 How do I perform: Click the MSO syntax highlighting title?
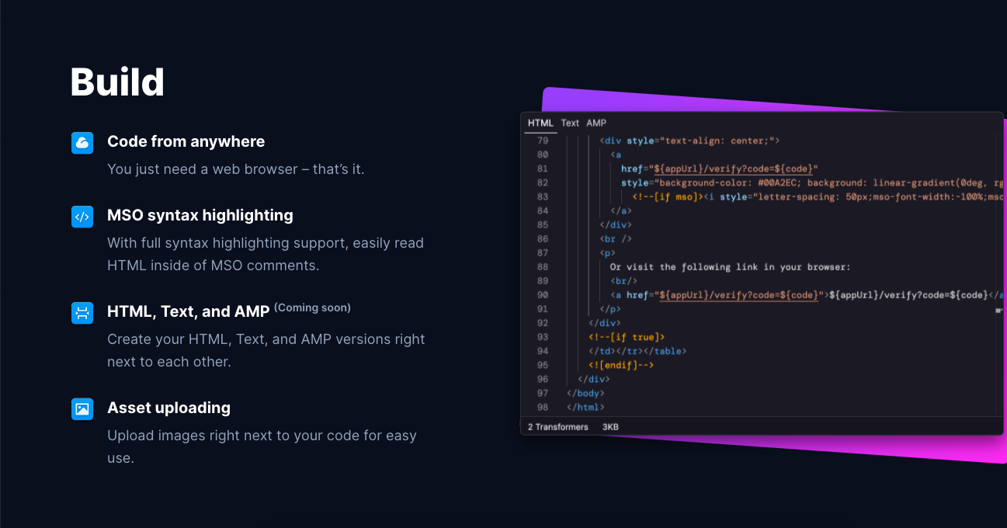pyautogui.click(x=200, y=215)
